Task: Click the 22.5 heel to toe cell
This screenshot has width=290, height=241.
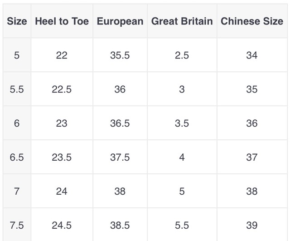Action: (62, 89)
